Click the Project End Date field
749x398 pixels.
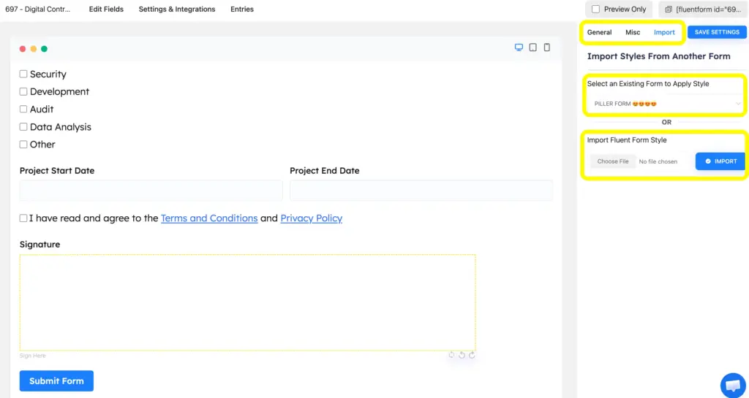click(421, 191)
